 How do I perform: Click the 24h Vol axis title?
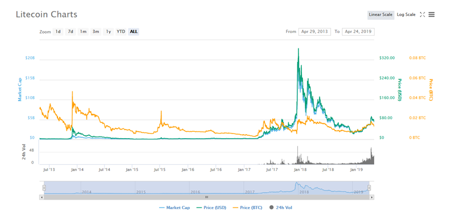tap(24, 152)
